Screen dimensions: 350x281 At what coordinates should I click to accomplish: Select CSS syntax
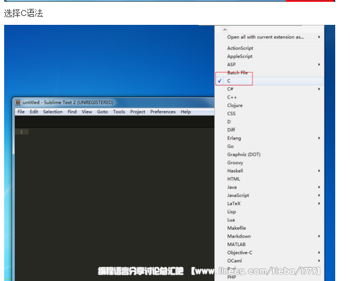[231, 114]
